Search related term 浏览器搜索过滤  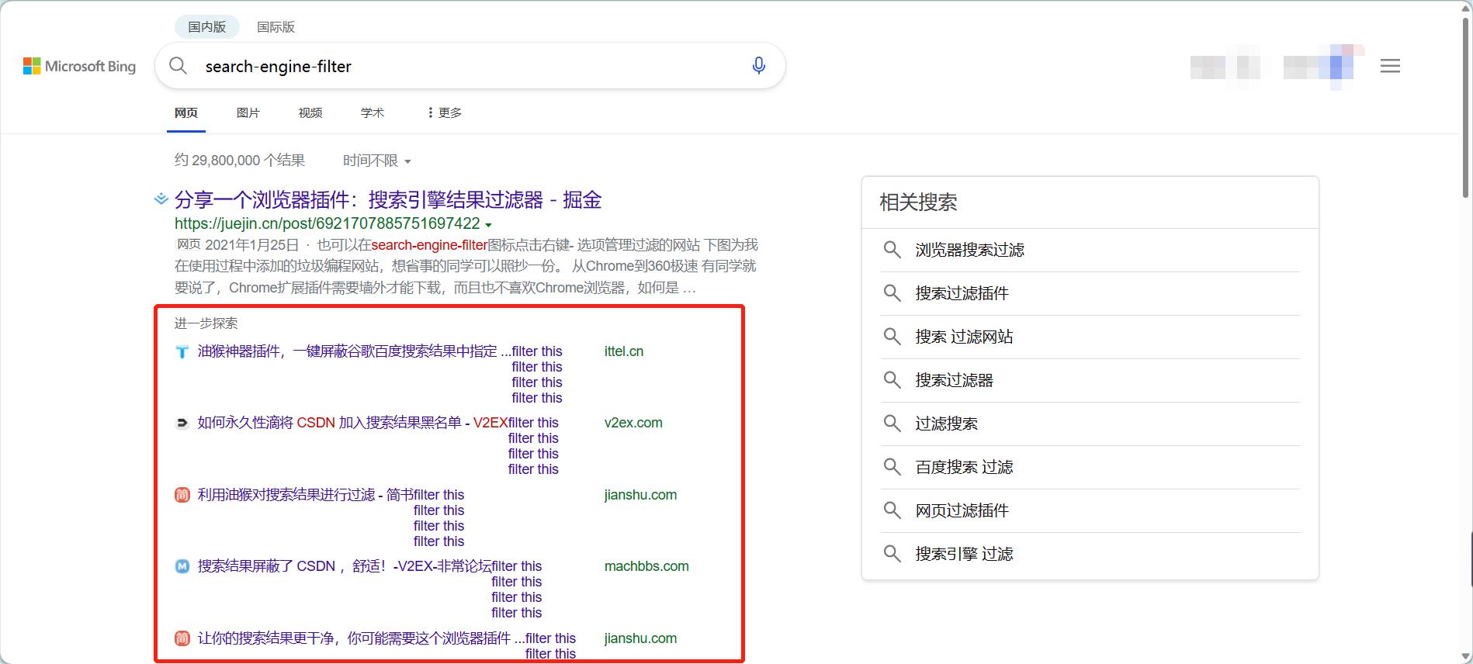[969, 250]
